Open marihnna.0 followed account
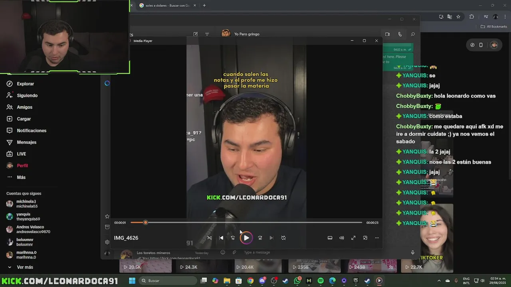Image resolution: width=511 pixels, height=287 pixels. pyautogui.click(x=26, y=255)
